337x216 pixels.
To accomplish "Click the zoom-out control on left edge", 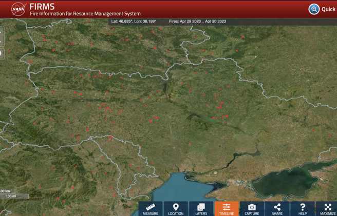I will 2,41.
